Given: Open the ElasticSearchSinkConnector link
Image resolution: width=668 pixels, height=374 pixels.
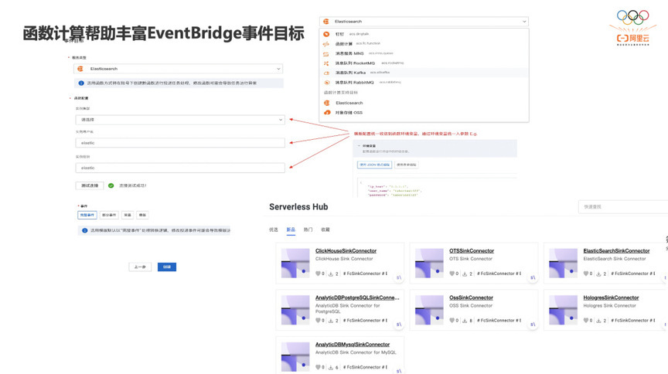Looking at the screenshot, I should pyautogui.click(x=616, y=251).
